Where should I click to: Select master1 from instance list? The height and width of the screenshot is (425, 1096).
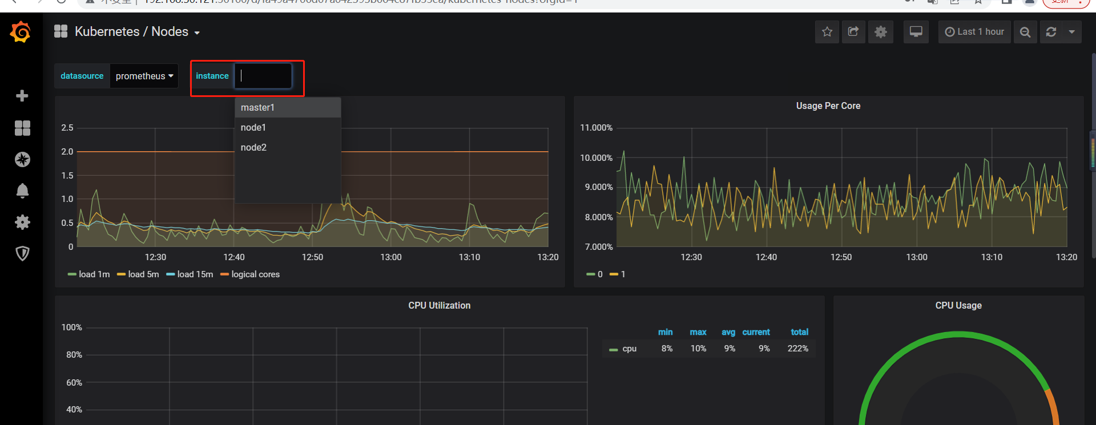pos(288,107)
